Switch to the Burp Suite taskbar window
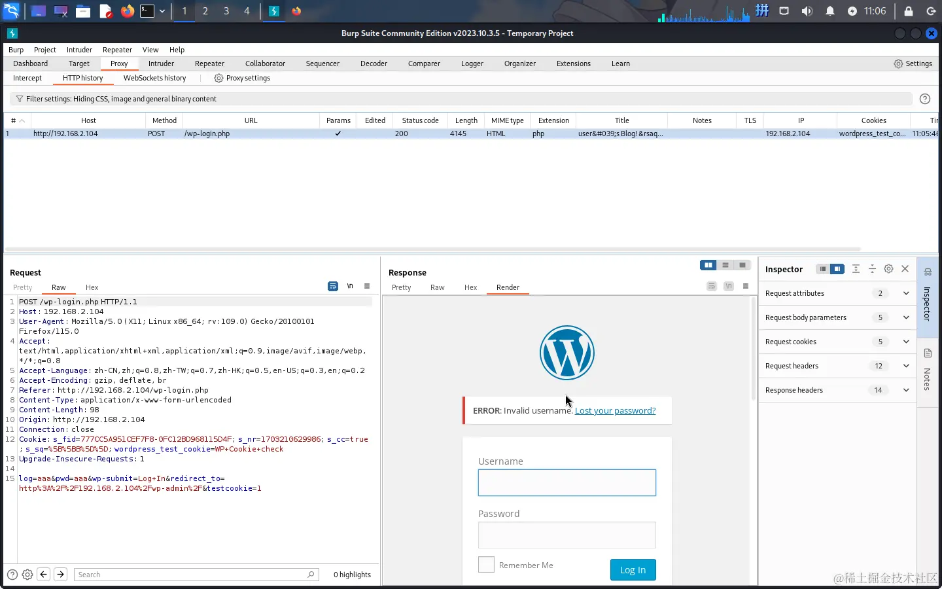Image resolution: width=942 pixels, height=589 pixels. pyautogui.click(x=274, y=11)
